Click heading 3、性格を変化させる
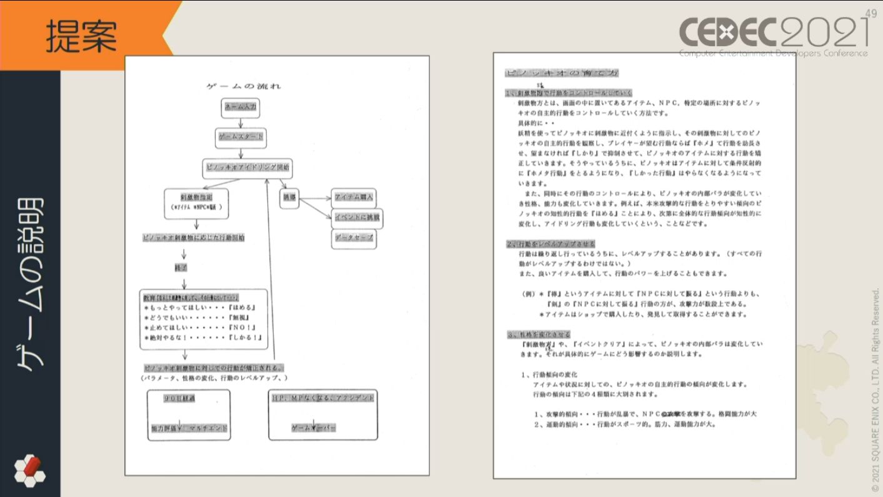 pyautogui.click(x=538, y=335)
